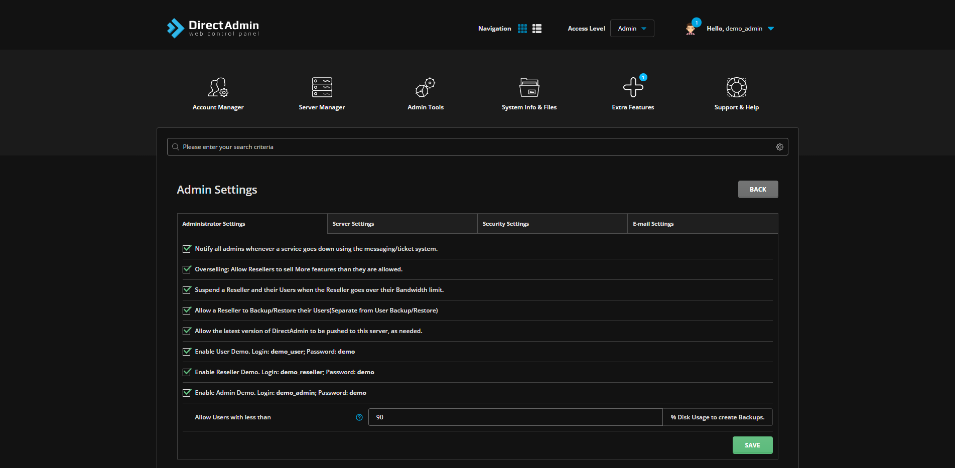This screenshot has height=468, width=955.
Task: Select Administrator Settings tab
Action: 252,224
